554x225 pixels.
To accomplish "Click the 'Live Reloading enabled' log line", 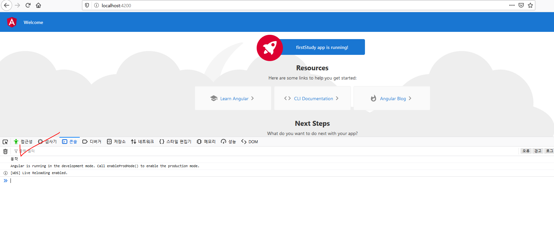I will coord(277,173).
